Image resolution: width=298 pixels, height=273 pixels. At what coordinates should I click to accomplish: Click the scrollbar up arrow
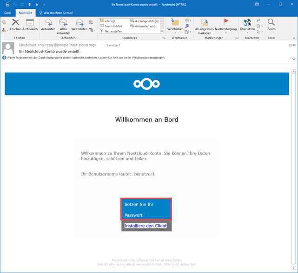[293, 71]
